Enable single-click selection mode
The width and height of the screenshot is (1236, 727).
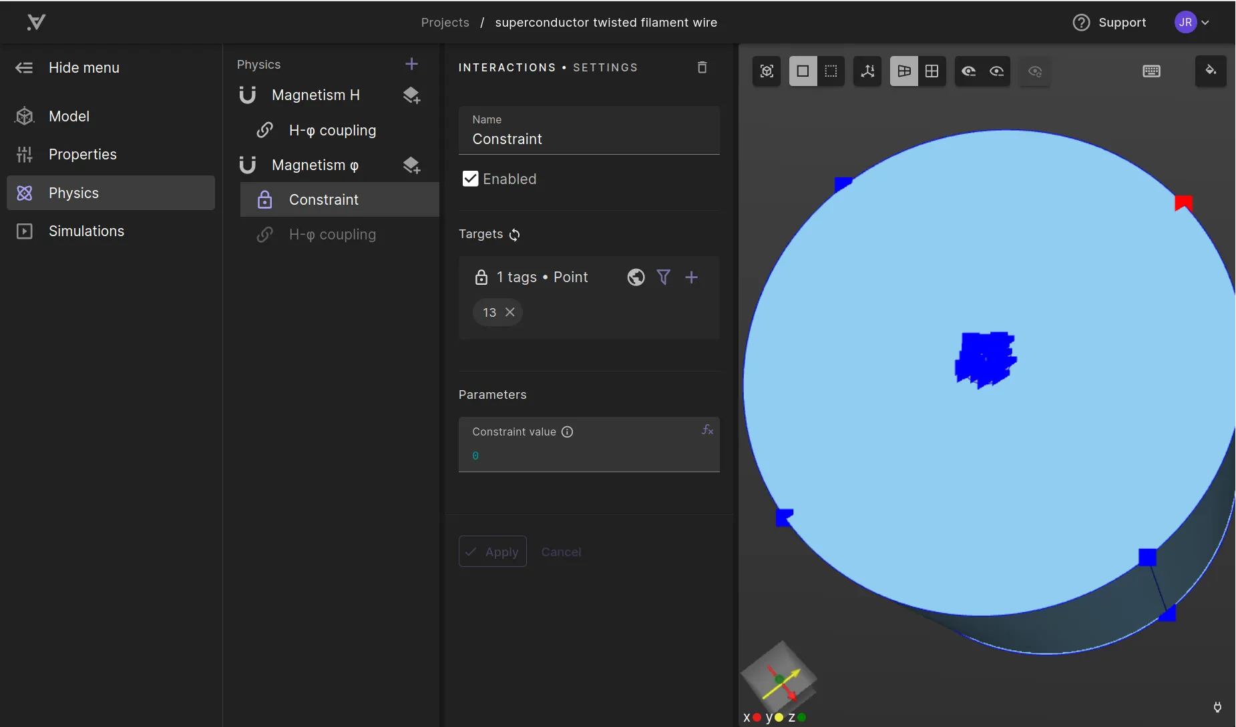[x=803, y=71]
